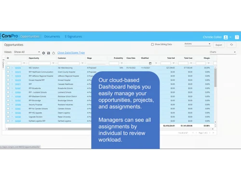Open ID link for Fairfield Logistics RFP
Viewport: 241px width, 181px height.
18,121
